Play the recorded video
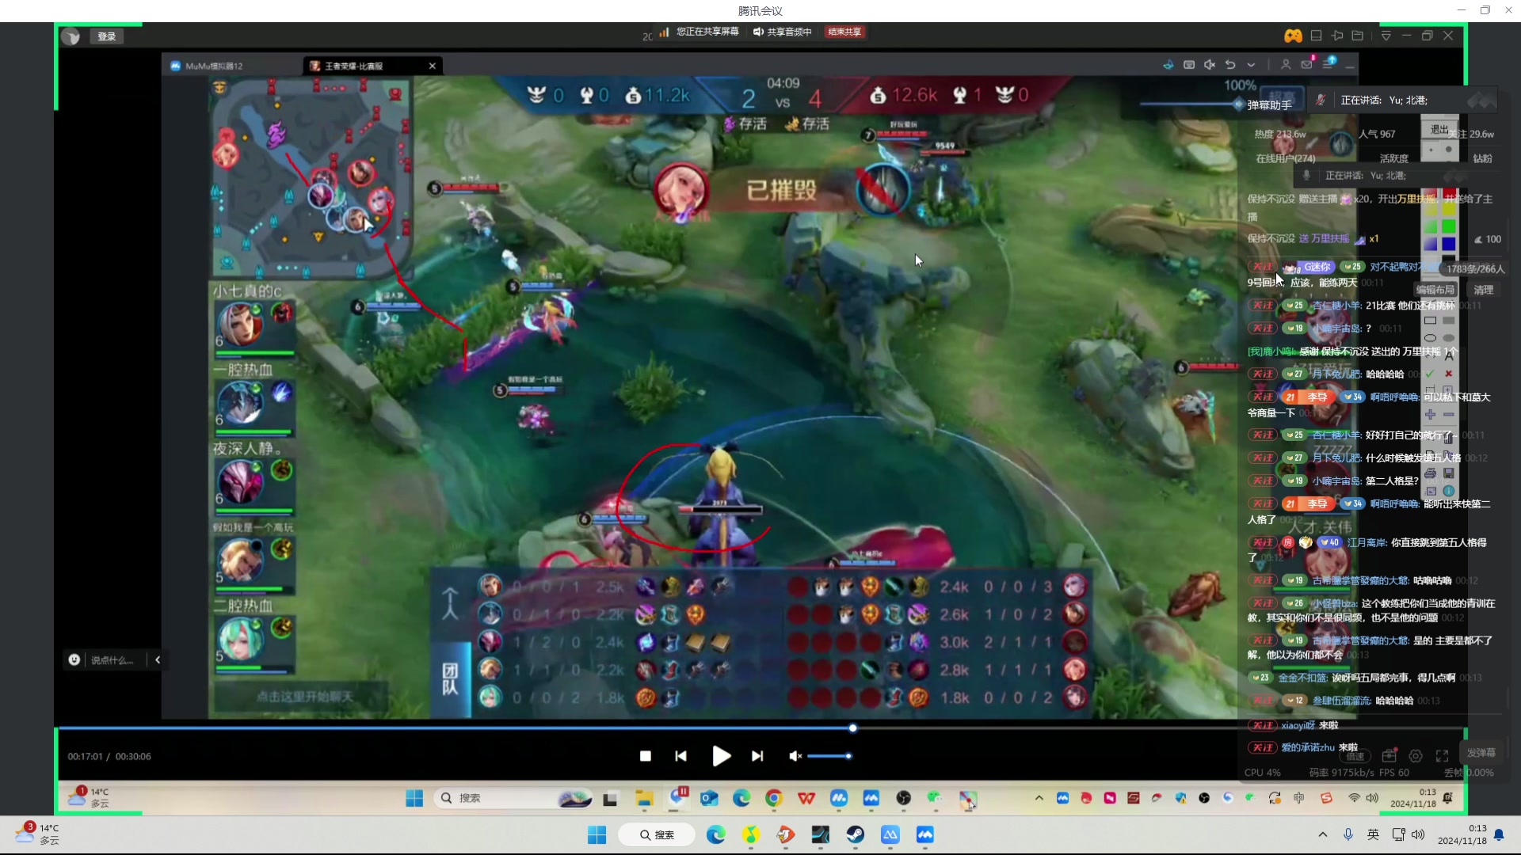The image size is (1521, 855). [x=721, y=756]
